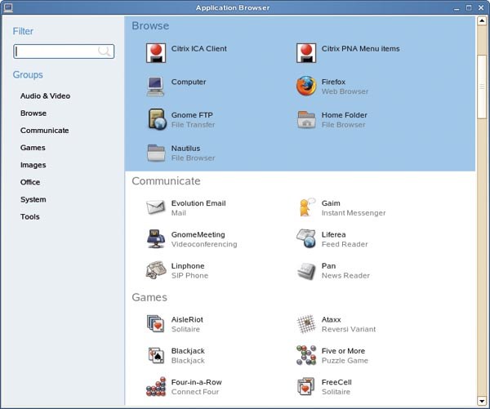Maximize the Application Browser window

tap(469, 7)
